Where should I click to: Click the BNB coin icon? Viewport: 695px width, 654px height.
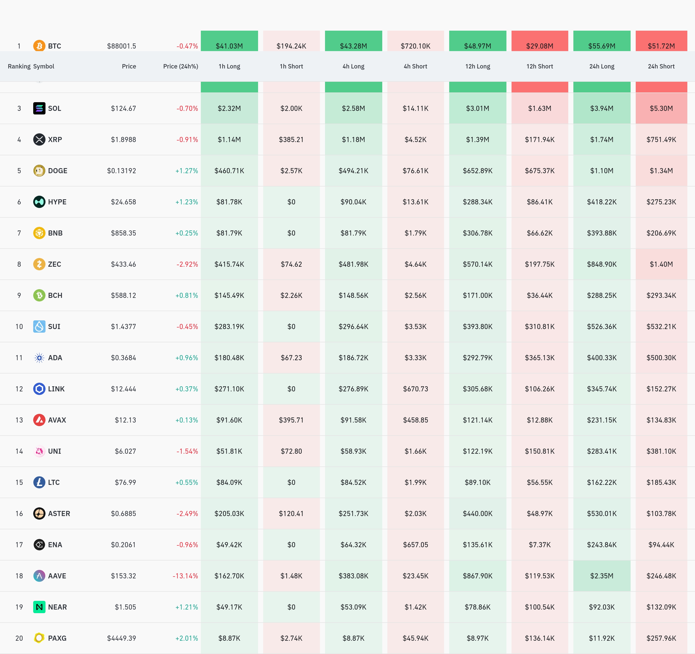tap(39, 233)
